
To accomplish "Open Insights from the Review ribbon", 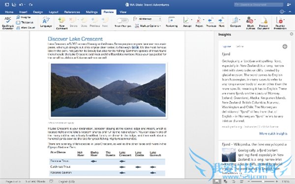I will coord(23,17).
